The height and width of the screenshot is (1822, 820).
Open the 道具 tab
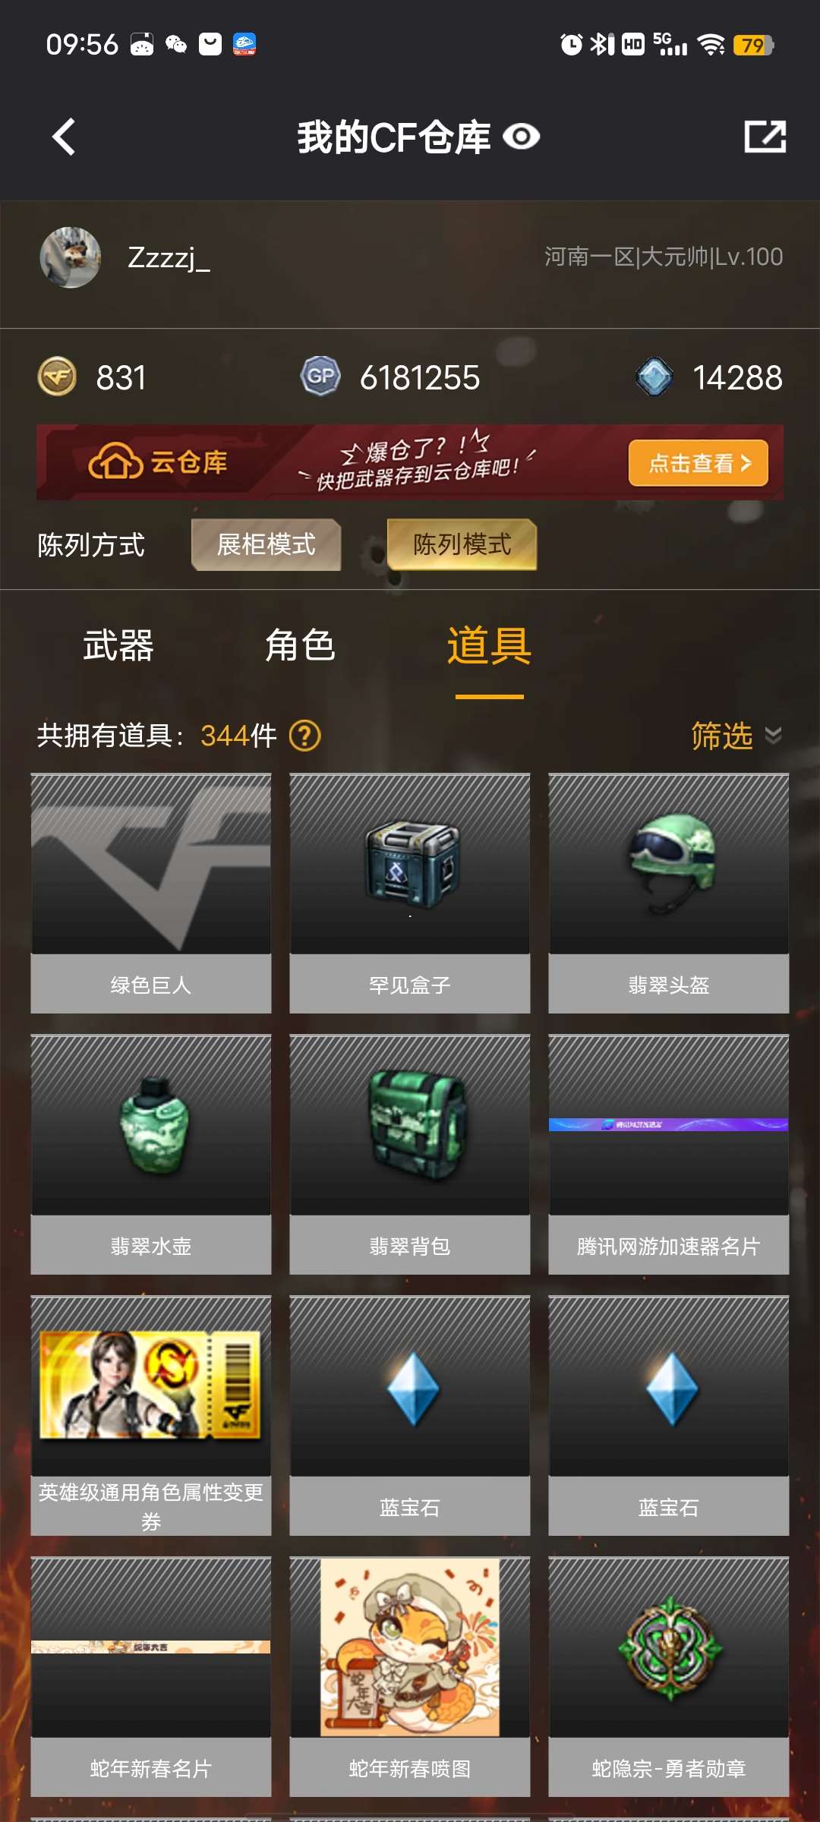(x=489, y=645)
